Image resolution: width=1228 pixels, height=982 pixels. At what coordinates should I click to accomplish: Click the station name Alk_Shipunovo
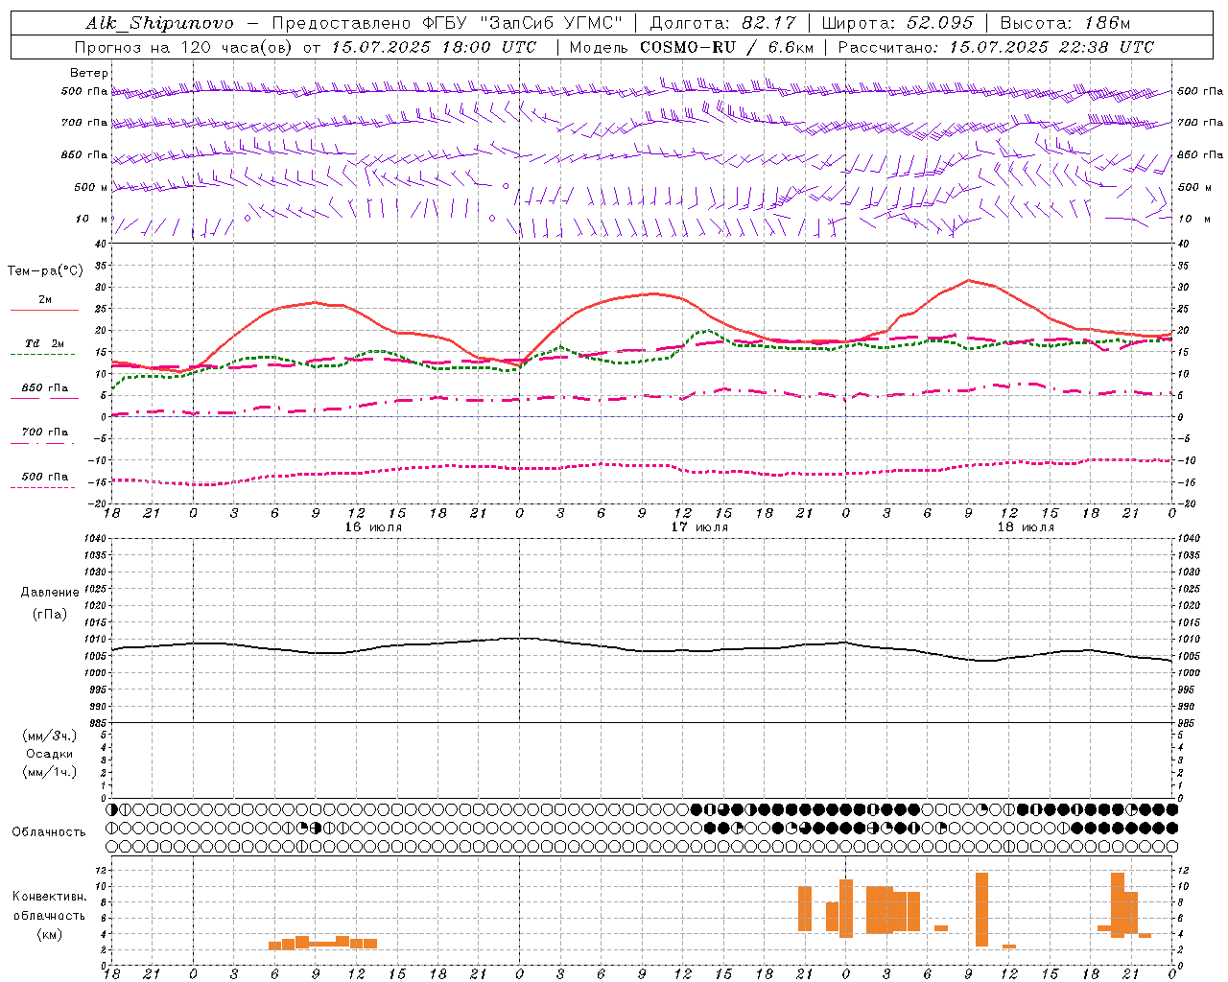(159, 23)
